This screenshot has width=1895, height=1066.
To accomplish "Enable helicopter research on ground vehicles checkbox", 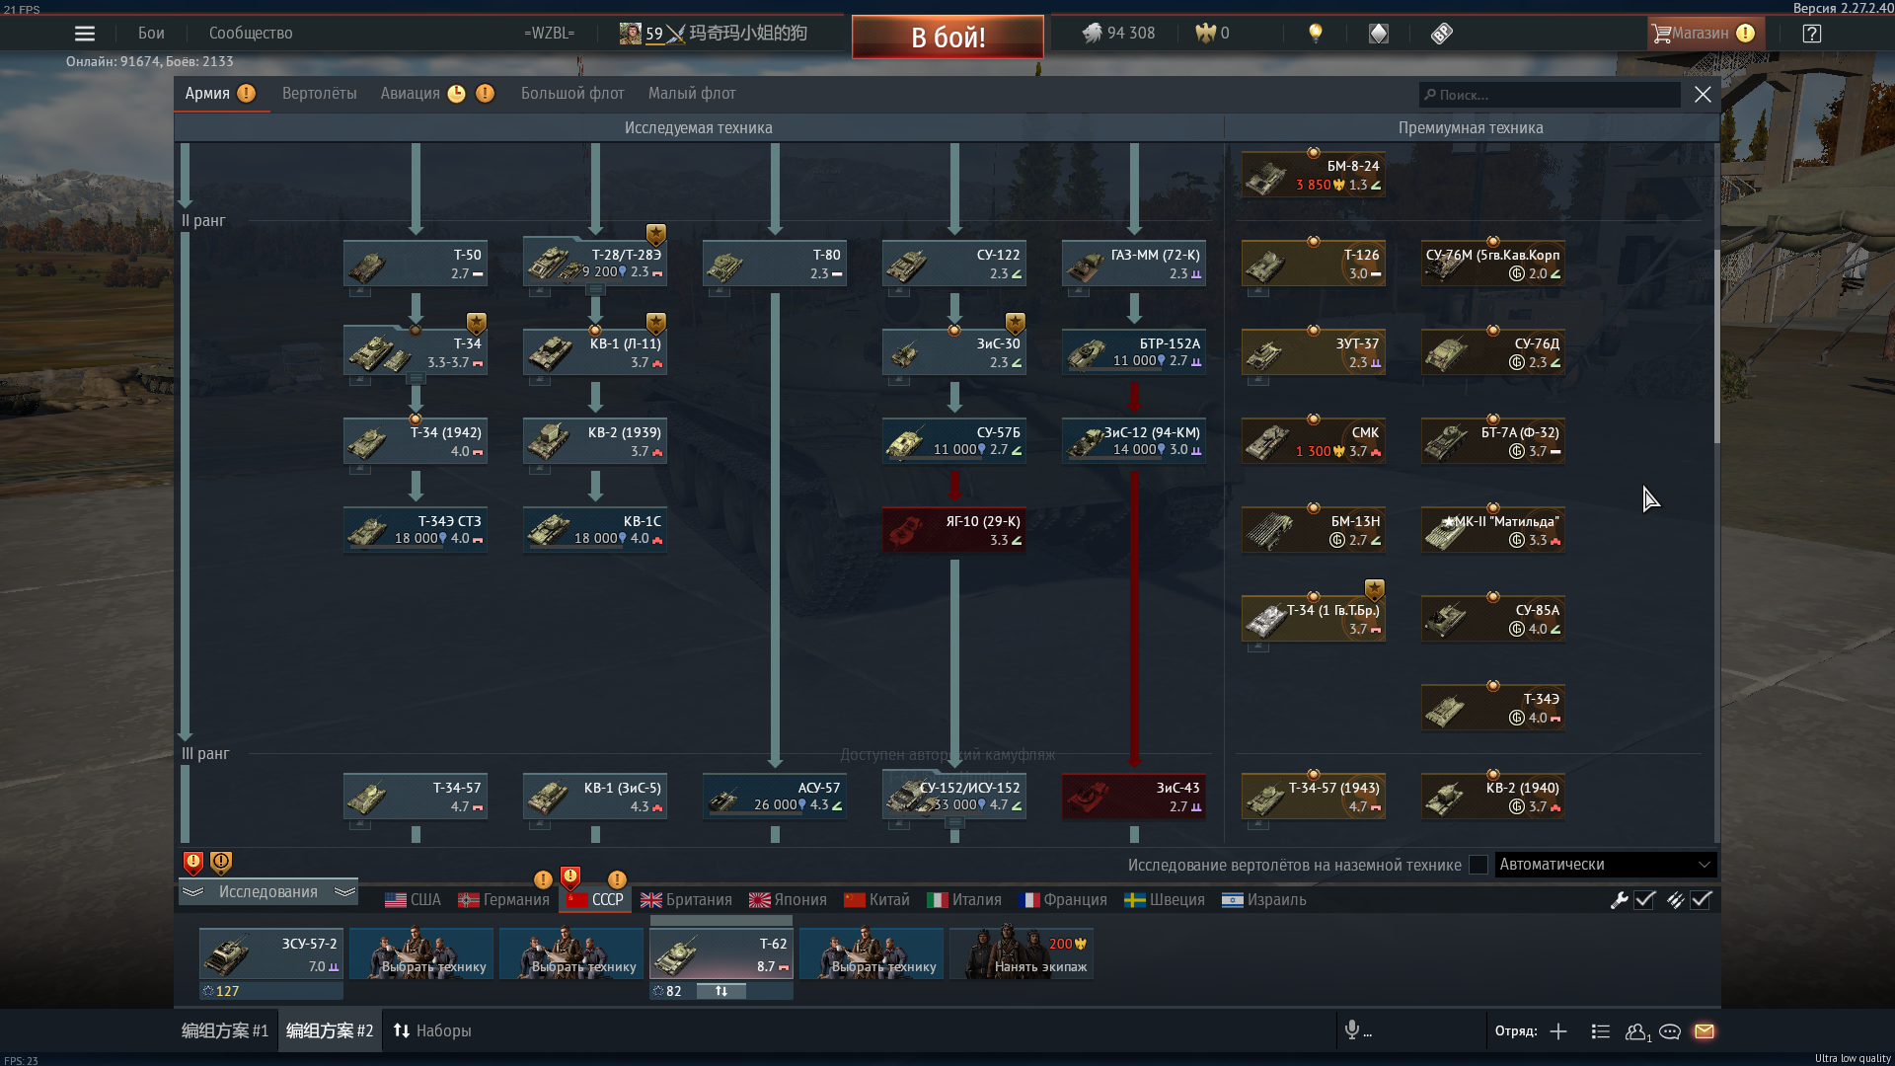I will point(1478,865).
